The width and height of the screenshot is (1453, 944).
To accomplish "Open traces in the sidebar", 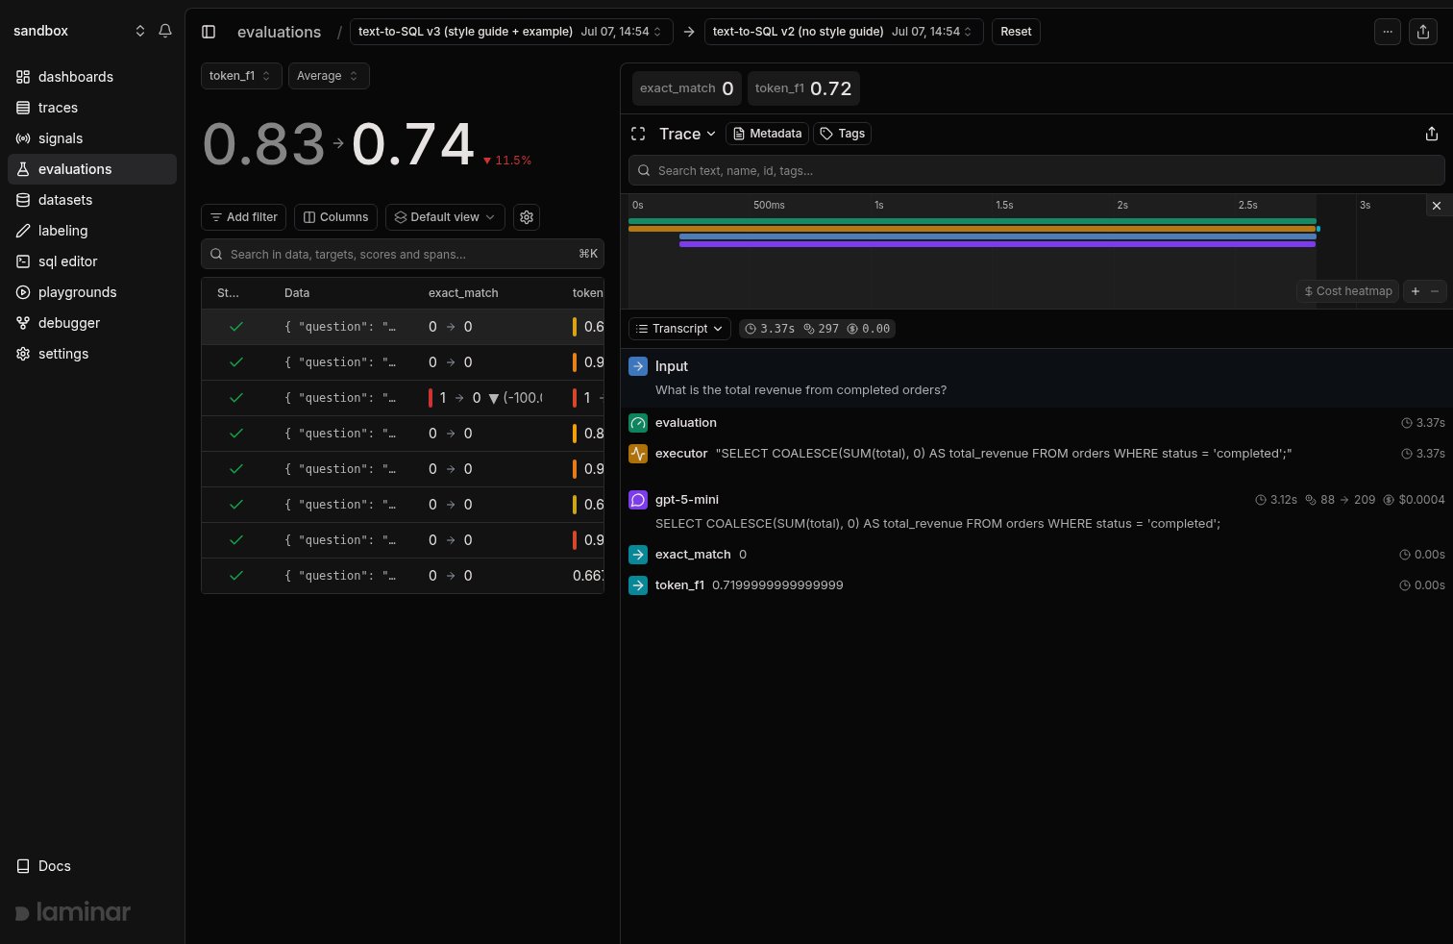I will 92,108.
